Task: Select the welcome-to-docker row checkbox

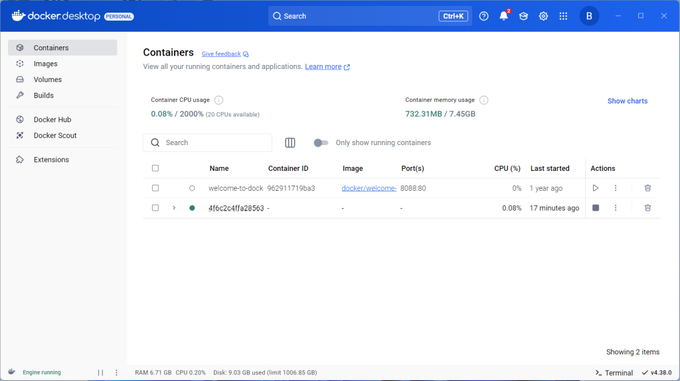Action: pyautogui.click(x=155, y=188)
